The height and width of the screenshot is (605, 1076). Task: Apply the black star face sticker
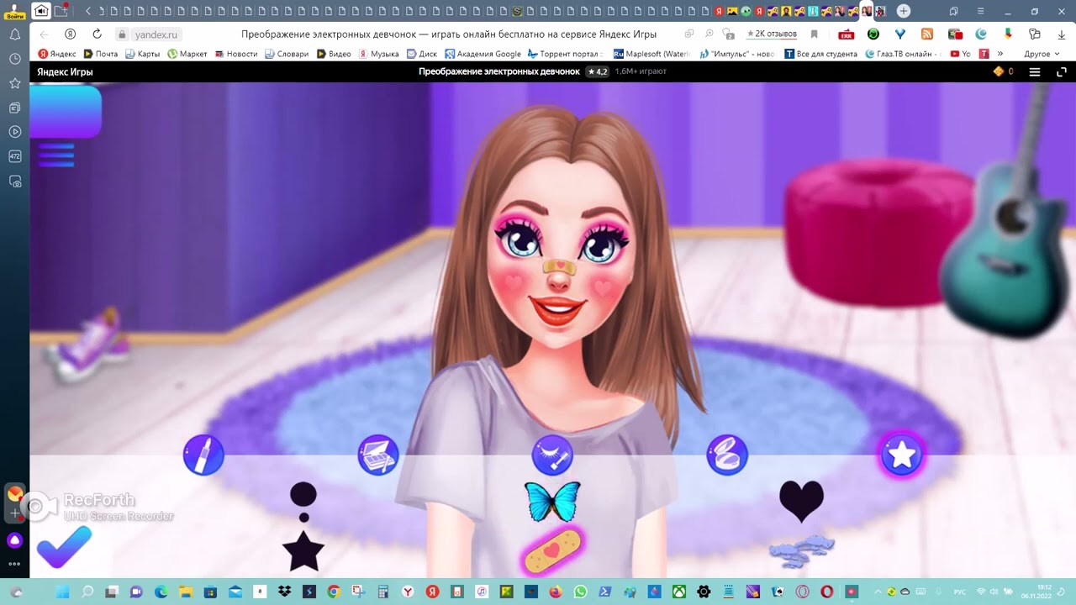coord(303,551)
